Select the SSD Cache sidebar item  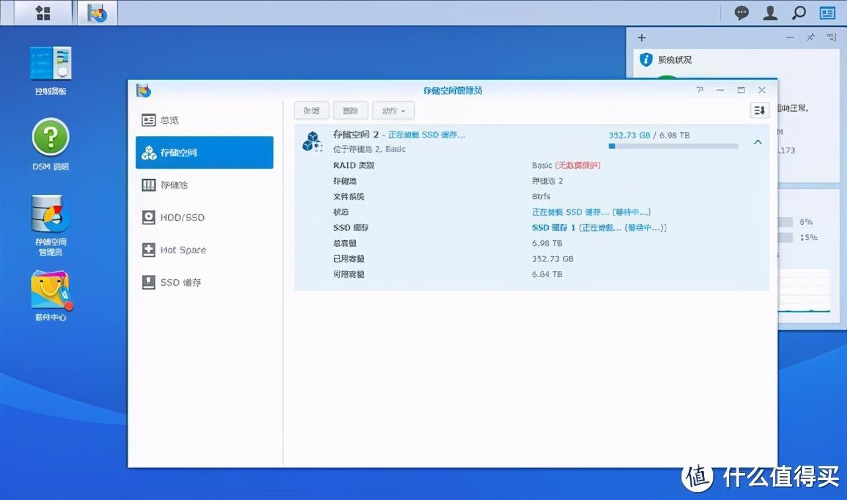coord(204,282)
